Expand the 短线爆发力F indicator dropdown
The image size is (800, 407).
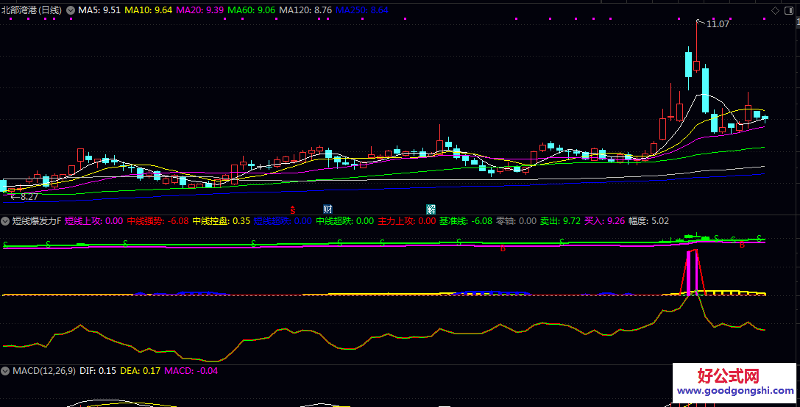pyautogui.click(x=5, y=220)
